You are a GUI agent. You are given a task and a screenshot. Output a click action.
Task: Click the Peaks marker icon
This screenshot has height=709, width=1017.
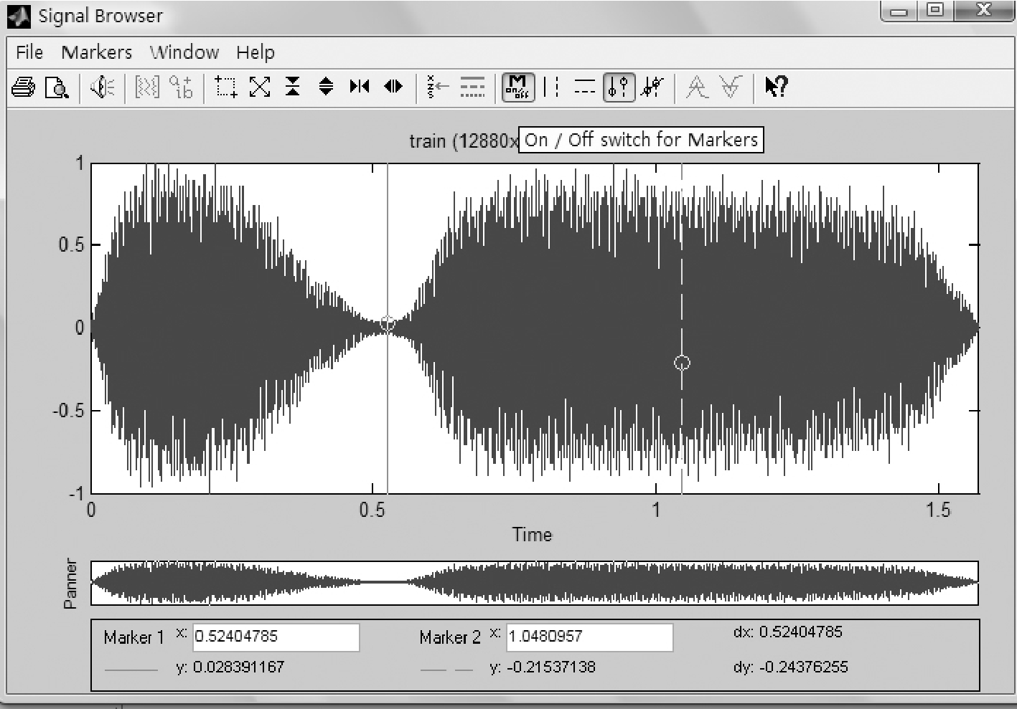697,87
